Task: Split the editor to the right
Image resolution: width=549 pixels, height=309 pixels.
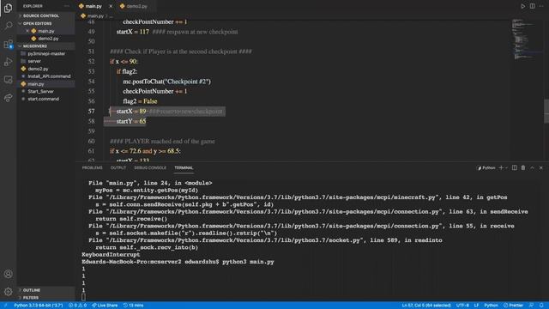Action: click(532, 6)
